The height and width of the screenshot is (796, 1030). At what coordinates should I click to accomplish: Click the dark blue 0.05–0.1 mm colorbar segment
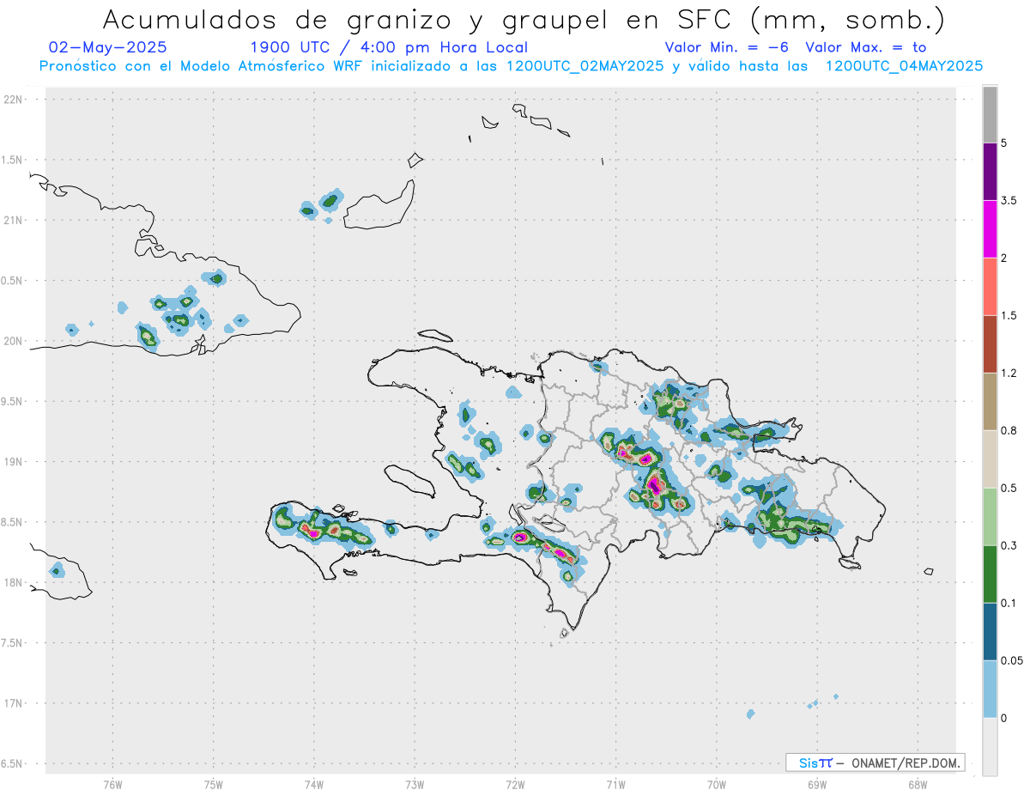(x=990, y=632)
